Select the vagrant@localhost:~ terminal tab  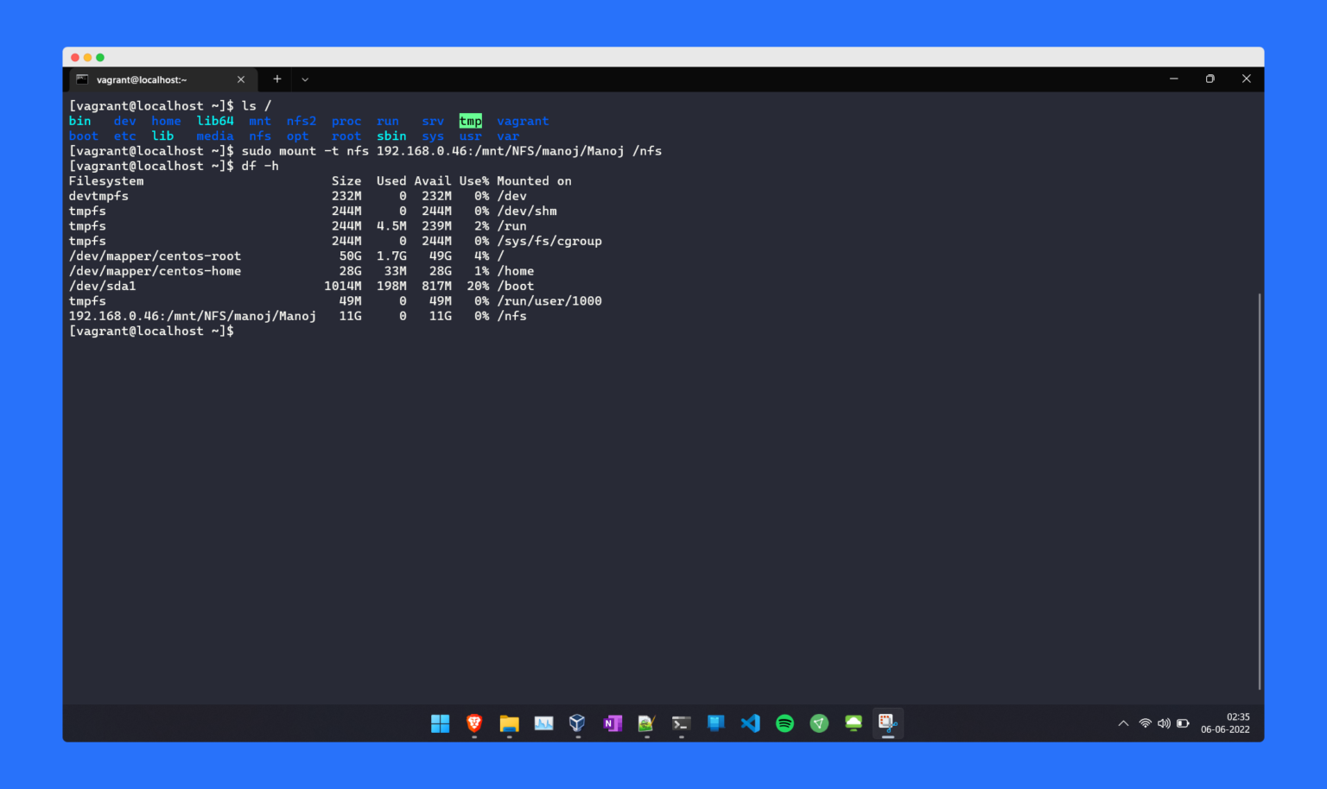(x=156, y=79)
